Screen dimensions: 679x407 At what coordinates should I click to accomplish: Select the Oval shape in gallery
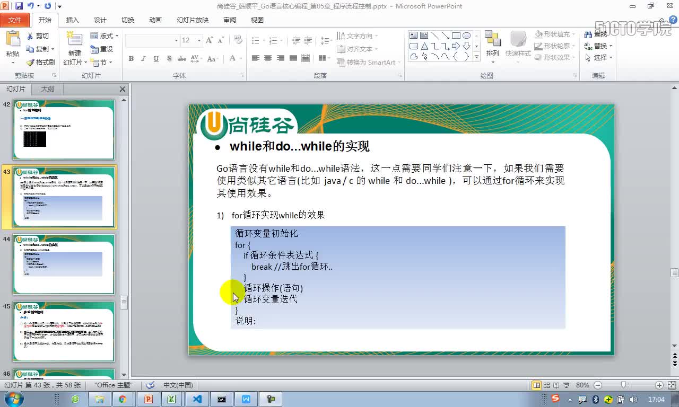tap(466, 36)
